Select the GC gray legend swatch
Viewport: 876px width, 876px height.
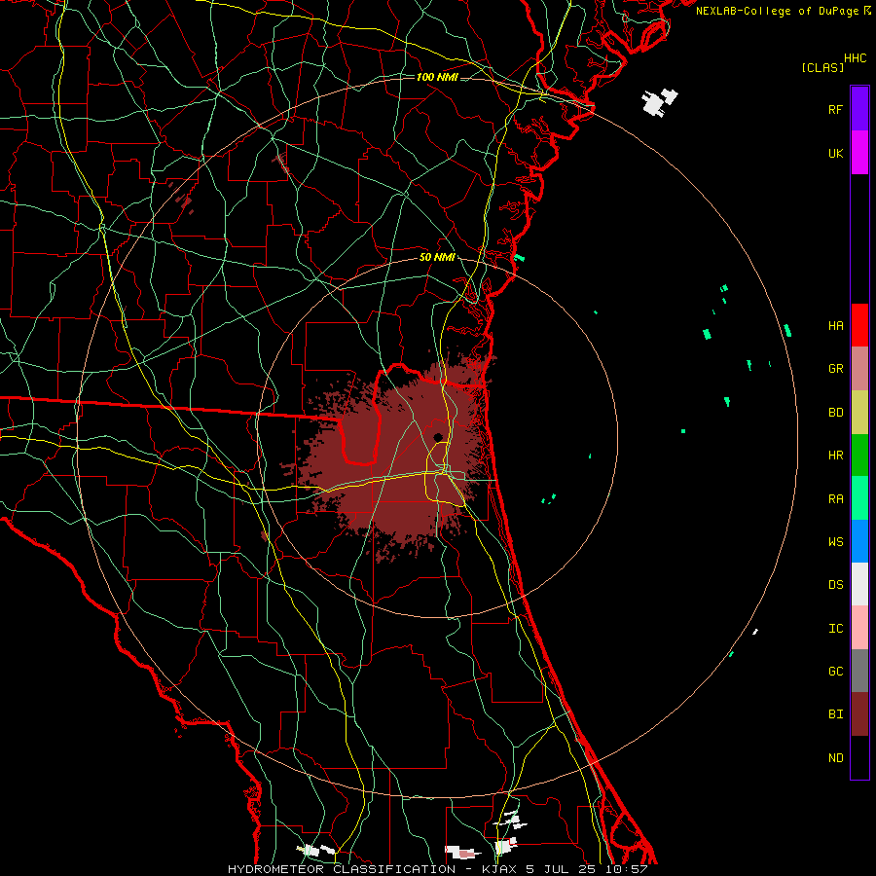(x=859, y=671)
